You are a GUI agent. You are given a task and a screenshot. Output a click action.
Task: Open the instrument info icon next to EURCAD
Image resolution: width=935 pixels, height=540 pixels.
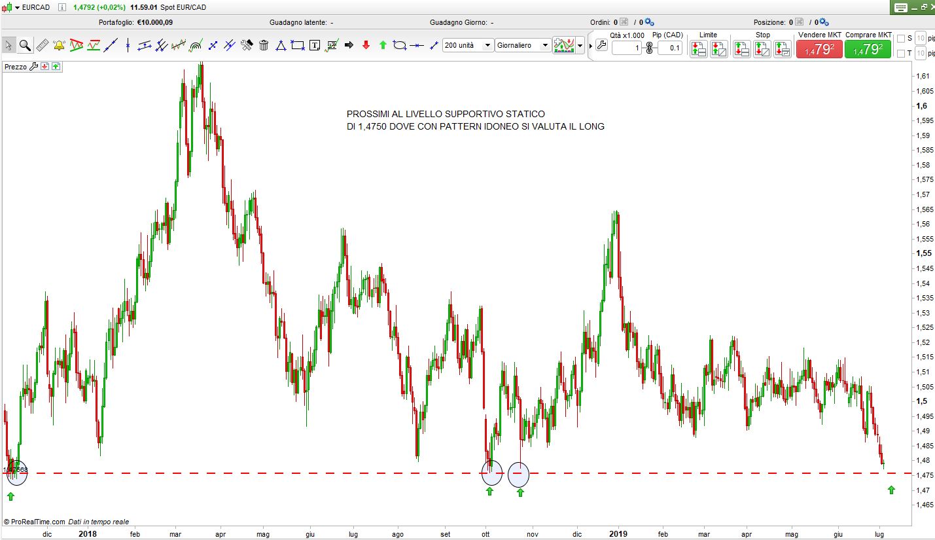pyautogui.click(x=62, y=7)
